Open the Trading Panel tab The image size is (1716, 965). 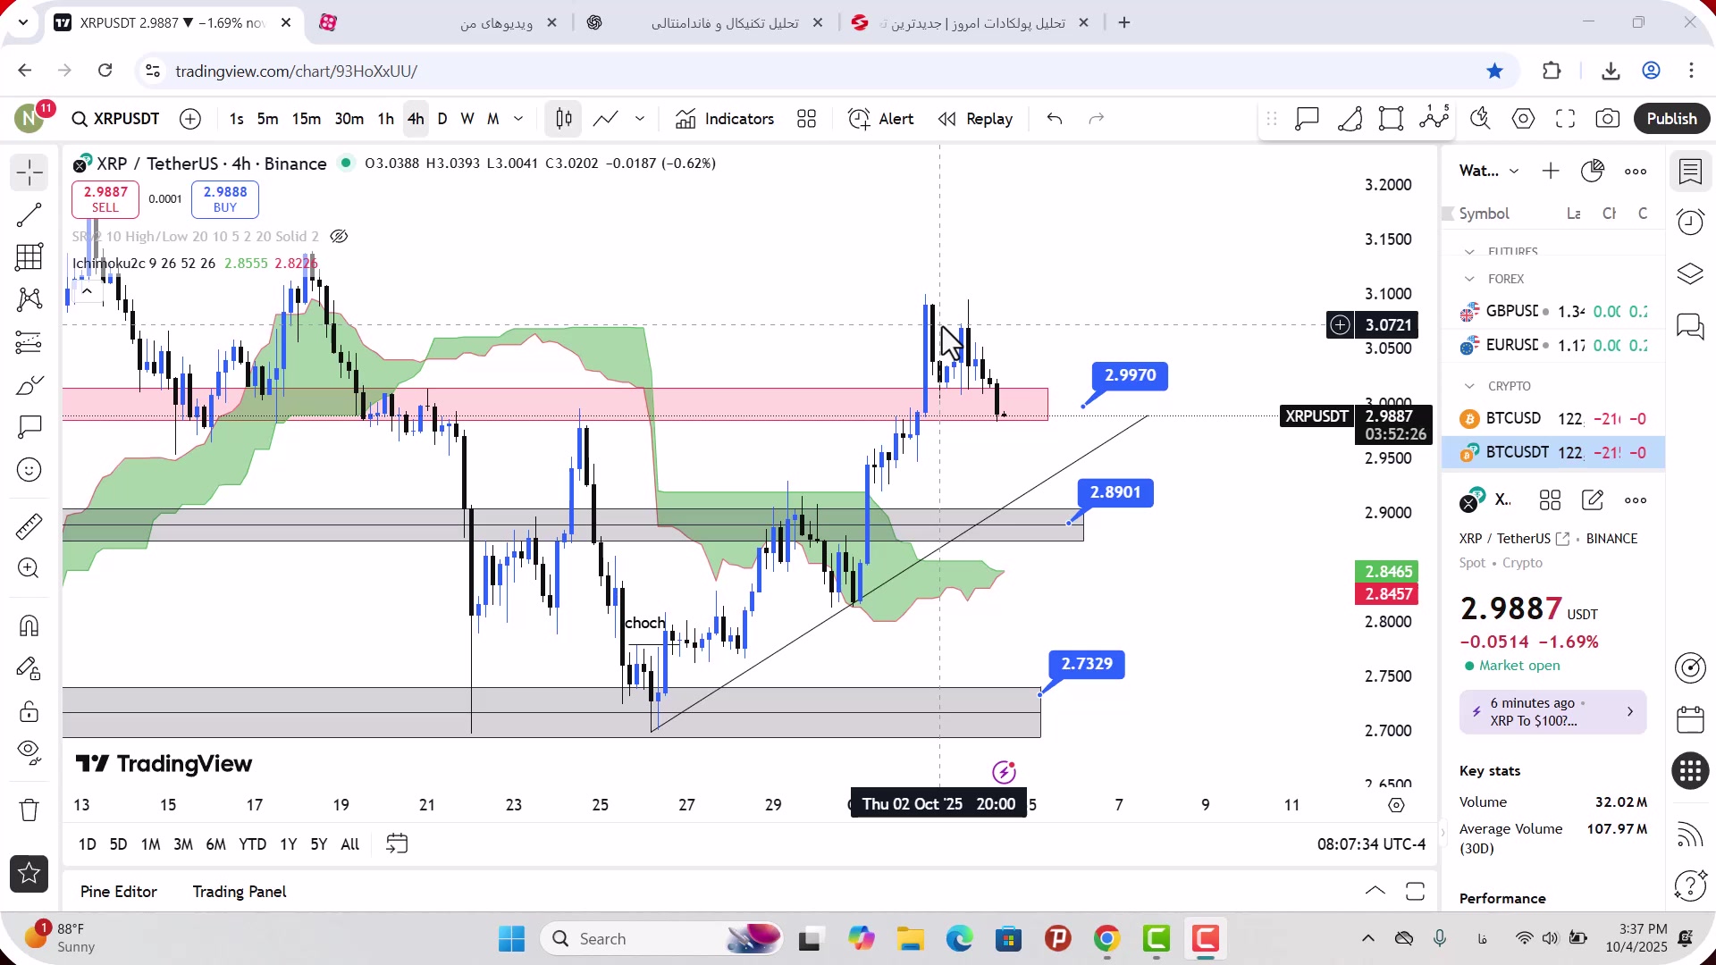(240, 892)
